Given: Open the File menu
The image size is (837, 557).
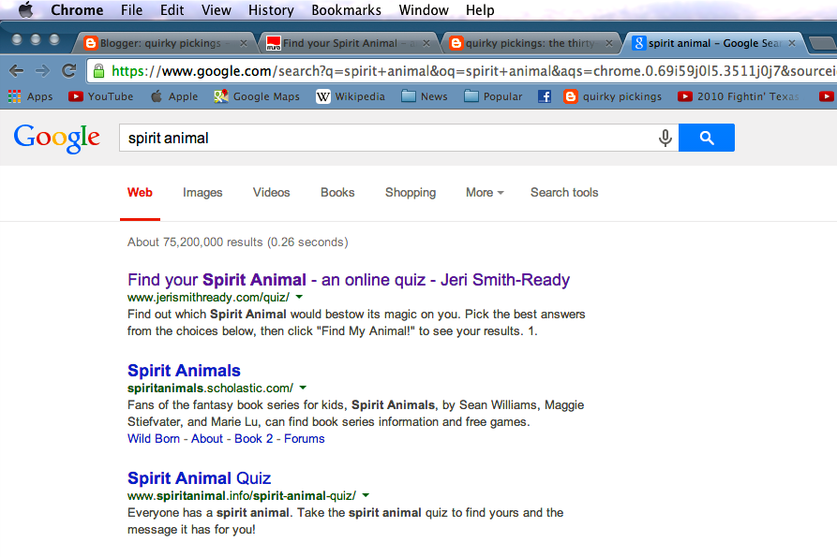Looking at the screenshot, I should [131, 10].
